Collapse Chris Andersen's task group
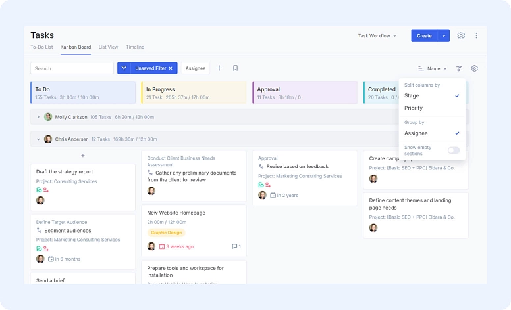 (38, 139)
